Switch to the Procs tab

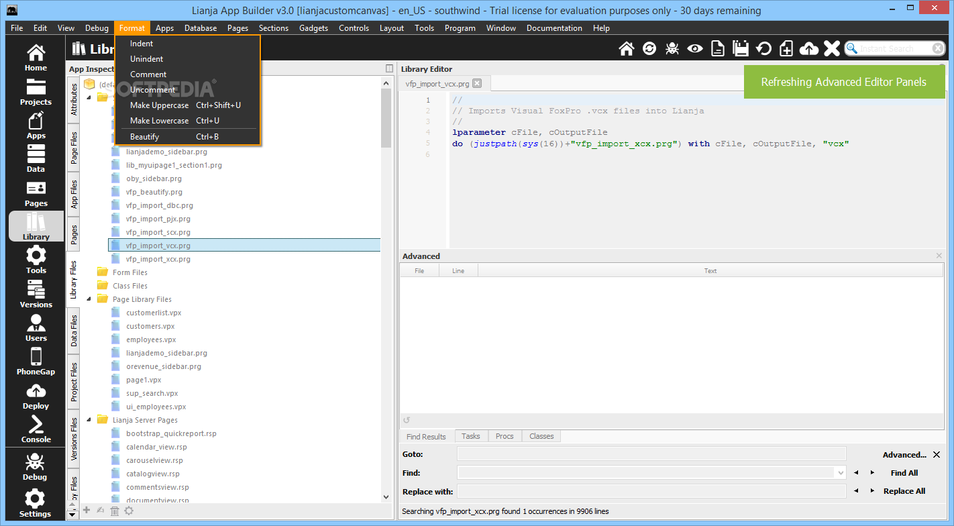tap(505, 436)
